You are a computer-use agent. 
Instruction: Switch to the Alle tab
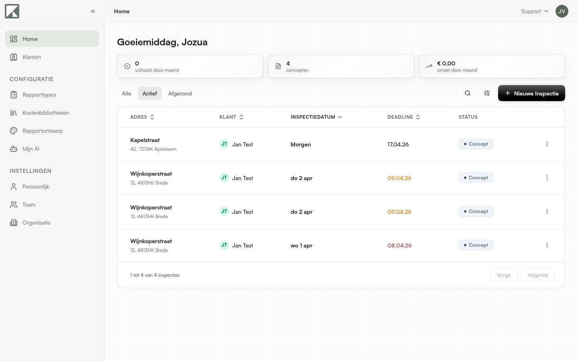point(126,93)
